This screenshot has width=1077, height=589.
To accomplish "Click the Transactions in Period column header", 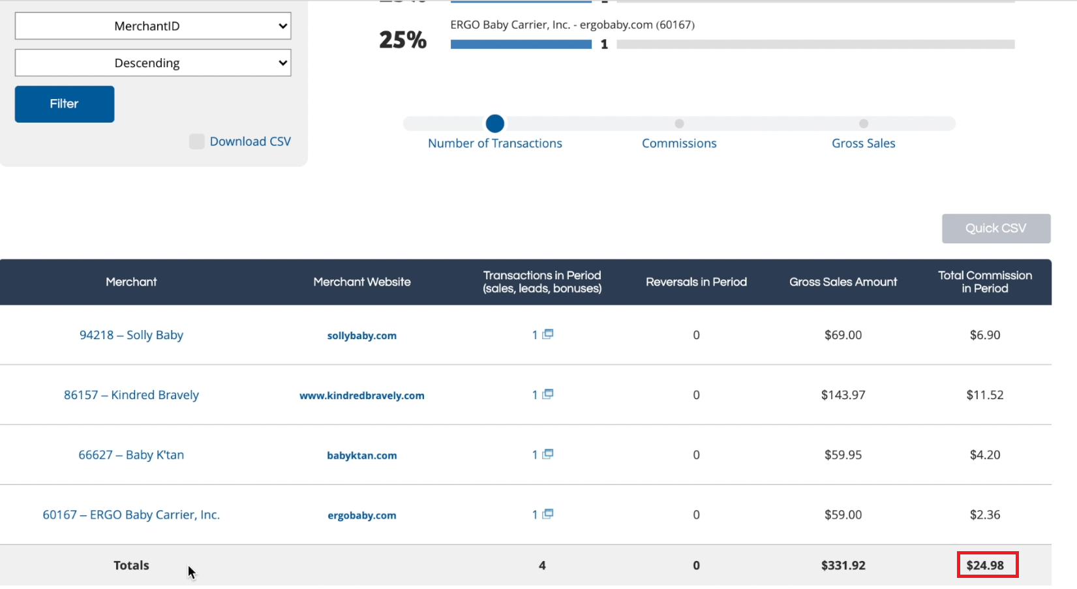I will coord(542,282).
